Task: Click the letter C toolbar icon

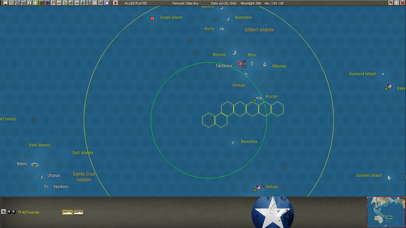Action: tap(396, 3)
